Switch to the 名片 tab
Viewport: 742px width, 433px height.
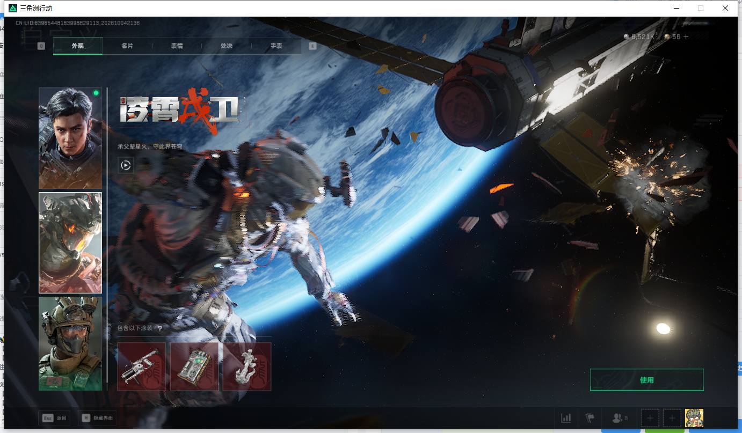click(x=127, y=46)
